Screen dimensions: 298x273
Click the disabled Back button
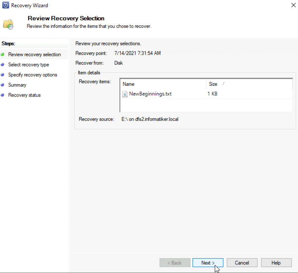click(x=175, y=263)
